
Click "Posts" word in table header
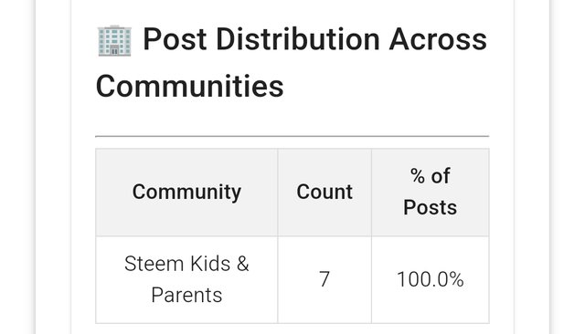(x=431, y=207)
